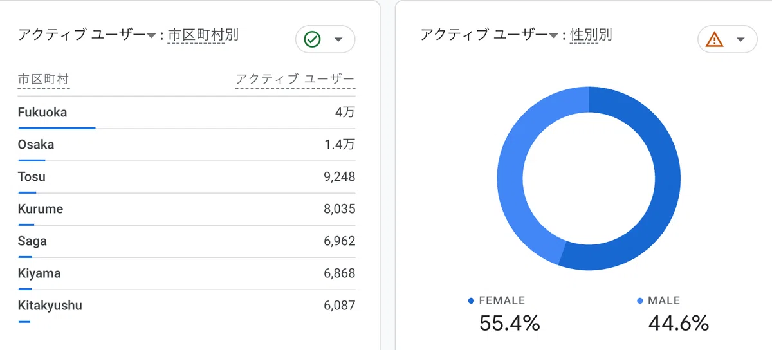Click the FEMALE legend dot

tap(472, 300)
